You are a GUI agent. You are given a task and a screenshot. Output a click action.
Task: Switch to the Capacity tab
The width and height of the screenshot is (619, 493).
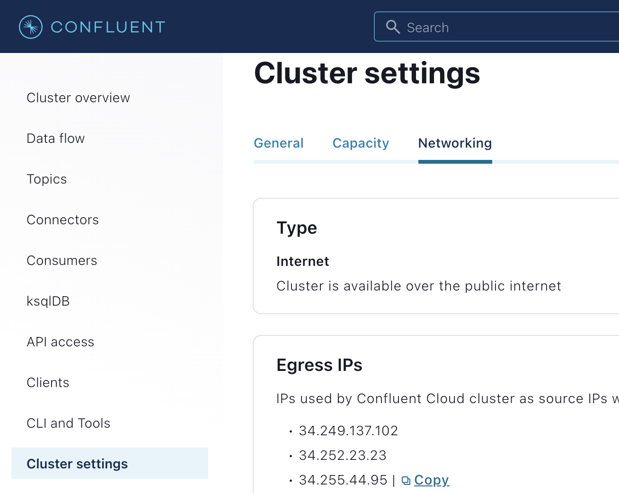[361, 143]
